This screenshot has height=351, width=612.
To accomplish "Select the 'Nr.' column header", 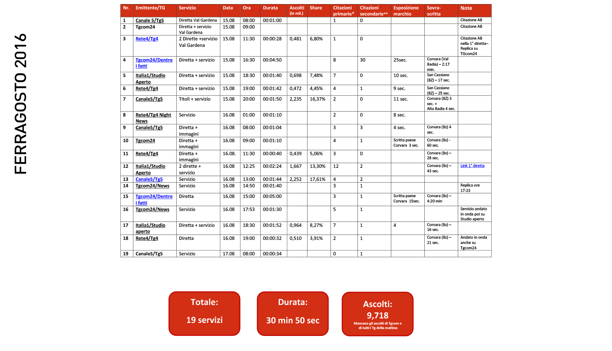I will 126,11.
